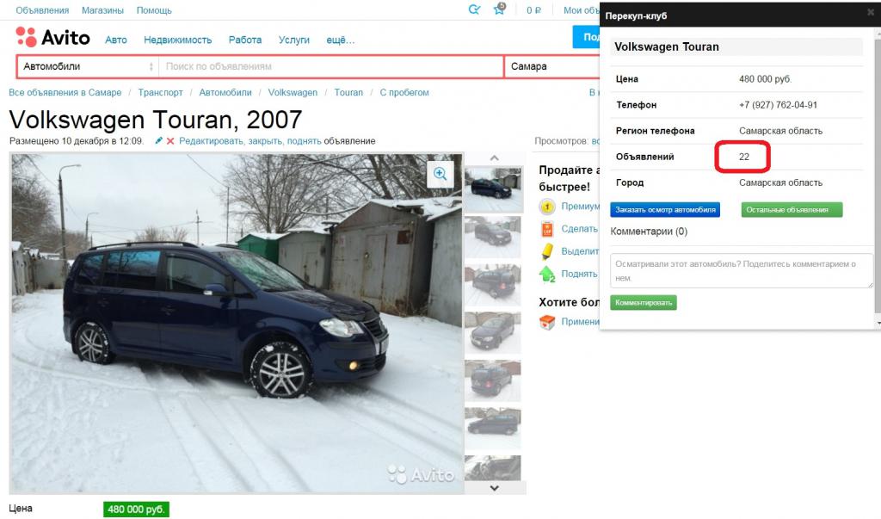Click the yellow highlighter icon beside Выделить

546,251
